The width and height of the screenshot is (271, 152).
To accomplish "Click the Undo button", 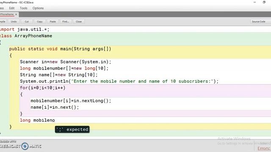I will (x=14, y=22).
